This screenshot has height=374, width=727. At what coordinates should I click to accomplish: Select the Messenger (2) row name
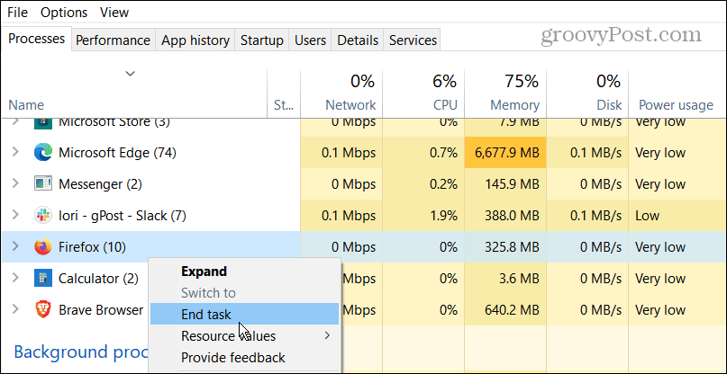(x=100, y=184)
